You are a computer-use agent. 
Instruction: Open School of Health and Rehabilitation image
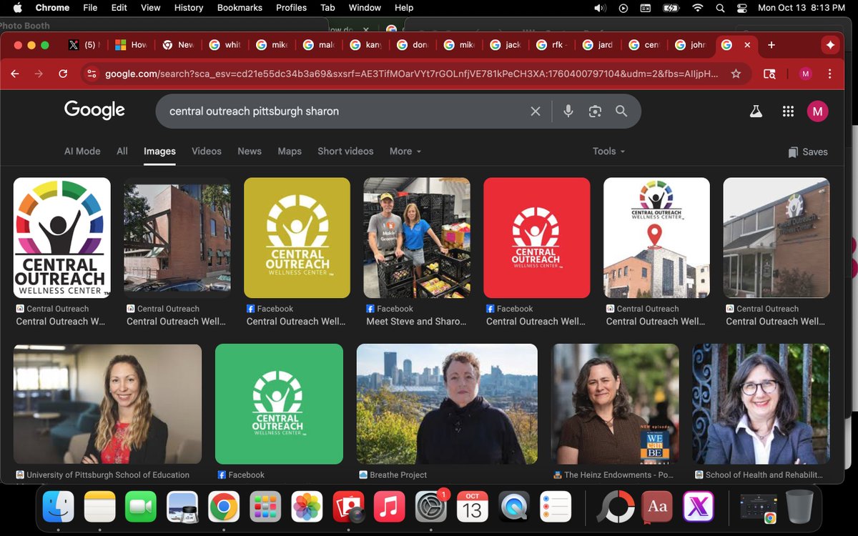[761, 405]
